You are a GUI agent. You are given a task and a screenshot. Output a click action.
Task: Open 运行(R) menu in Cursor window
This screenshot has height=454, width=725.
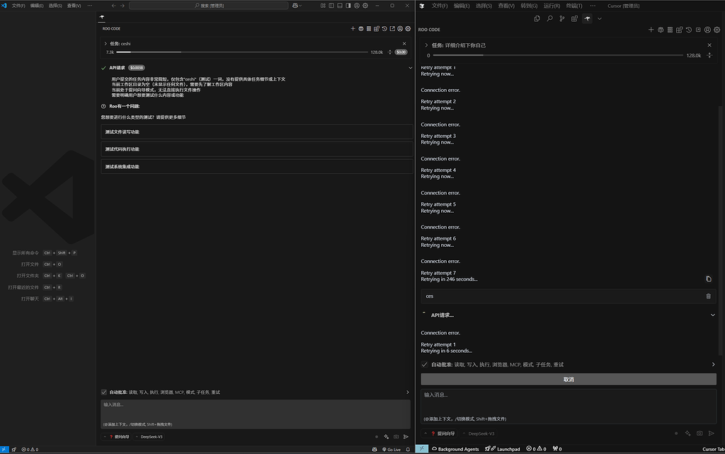[552, 6]
